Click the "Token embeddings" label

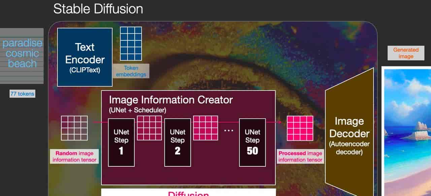[131, 71]
